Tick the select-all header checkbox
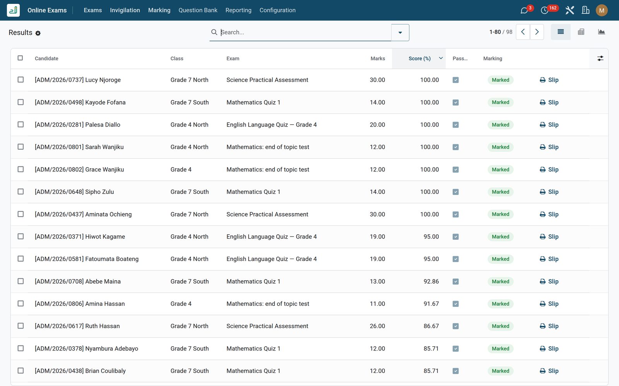Screen dimensions: 619x386 (x=20, y=58)
